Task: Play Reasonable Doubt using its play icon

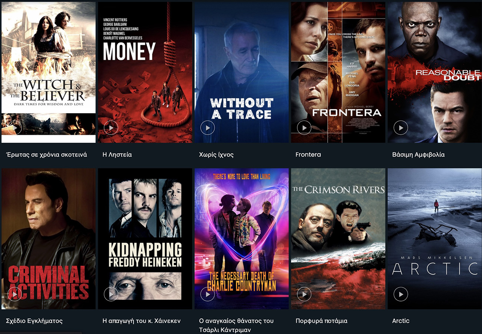Action: (401, 128)
